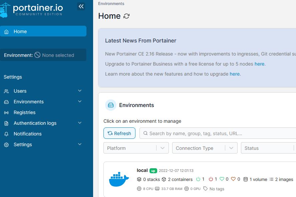Click the refresh icon beside Home title
296x197 pixels.
point(126,16)
